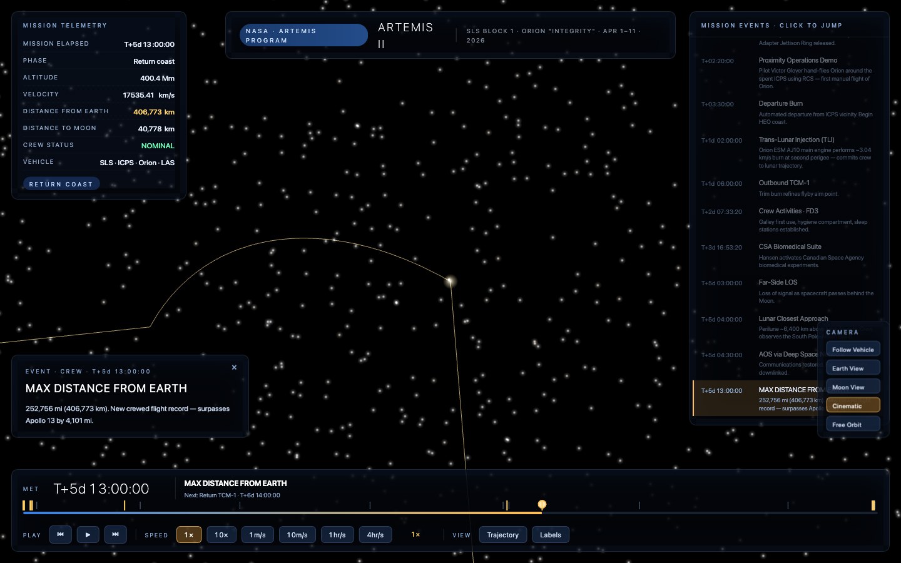901x563 pixels.
Task: Click the Mission Events header text
Action: (x=771, y=26)
